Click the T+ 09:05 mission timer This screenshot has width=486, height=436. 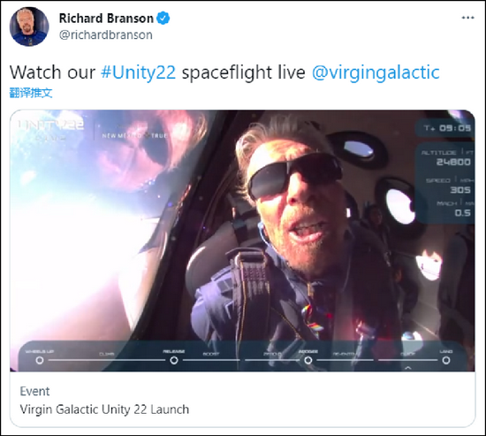[x=447, y=128]
